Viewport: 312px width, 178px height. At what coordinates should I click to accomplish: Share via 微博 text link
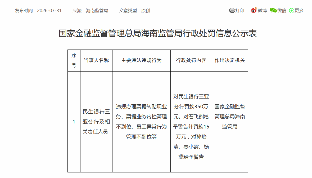pyautogui.click(x=262, y=11)
